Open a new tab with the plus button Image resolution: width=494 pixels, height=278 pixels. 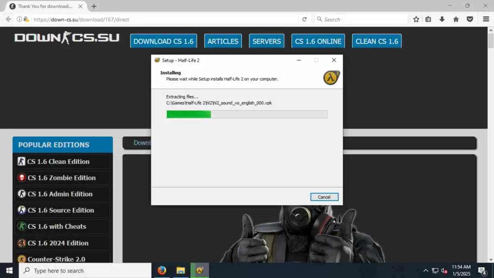pos(94,6)
